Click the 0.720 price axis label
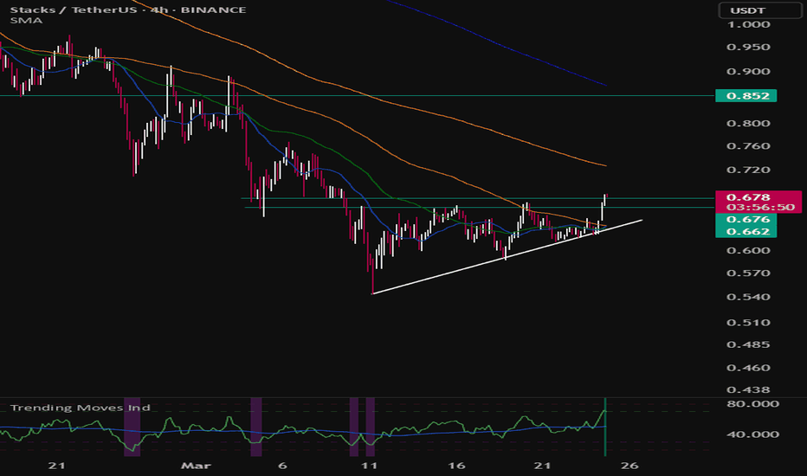 click(748, 170)
